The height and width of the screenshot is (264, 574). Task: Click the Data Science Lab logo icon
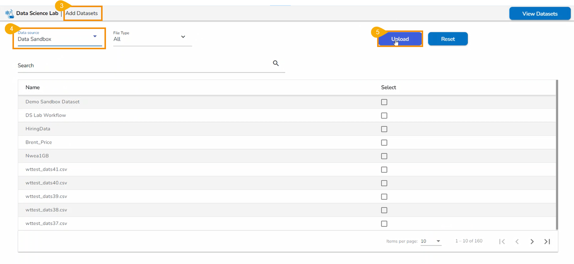click(9, 14)
